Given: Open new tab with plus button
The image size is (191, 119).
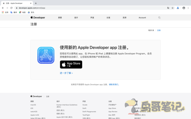Looking at the screenshot, I should (36, 3).
